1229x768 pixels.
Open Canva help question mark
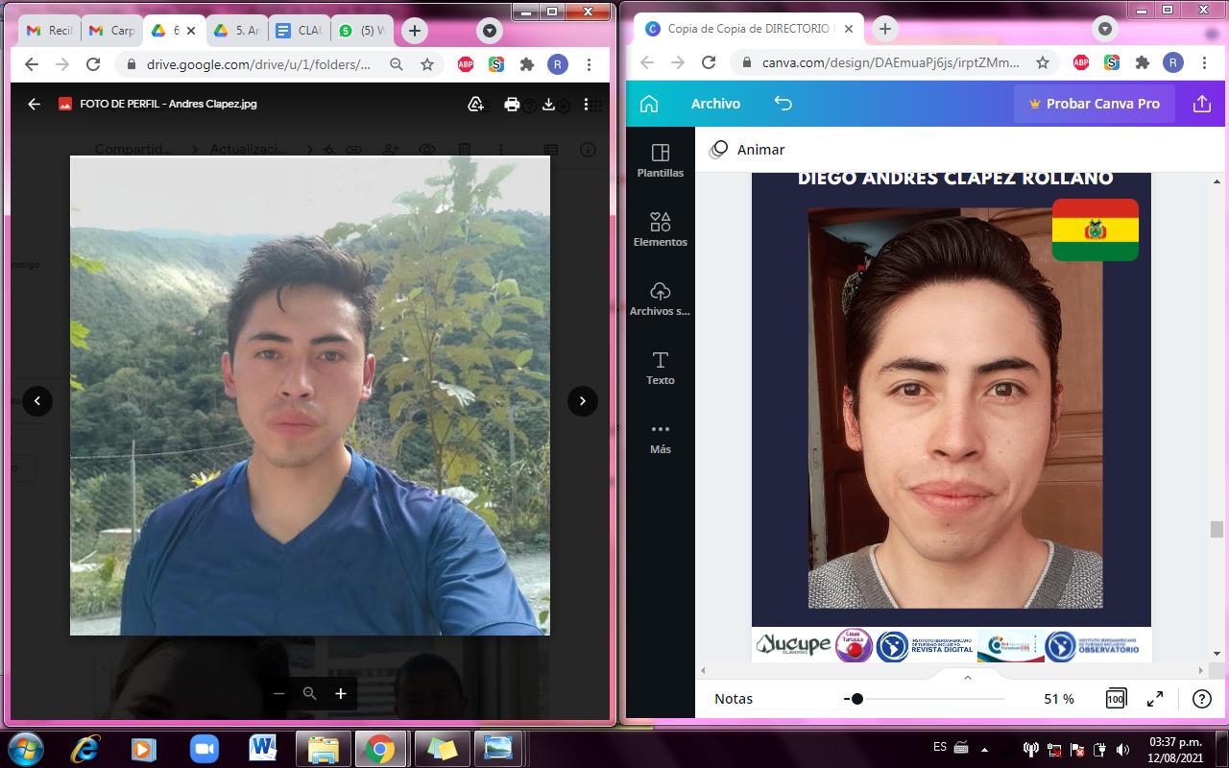click(1201, 699)
